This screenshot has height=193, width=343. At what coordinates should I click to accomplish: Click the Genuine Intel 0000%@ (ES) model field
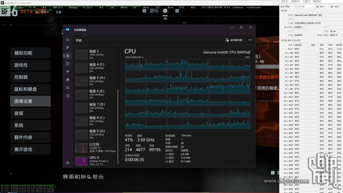pyautogui.click(x=318, y=15)
